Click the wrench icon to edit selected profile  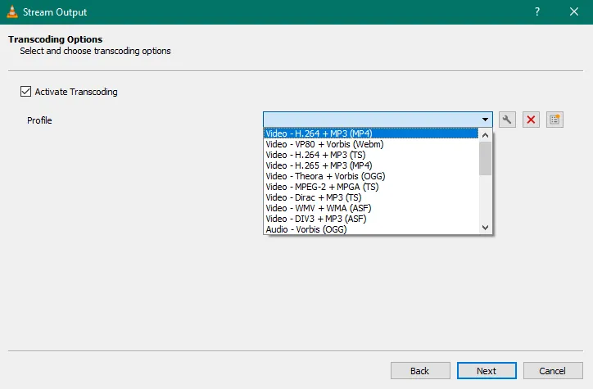507,120
